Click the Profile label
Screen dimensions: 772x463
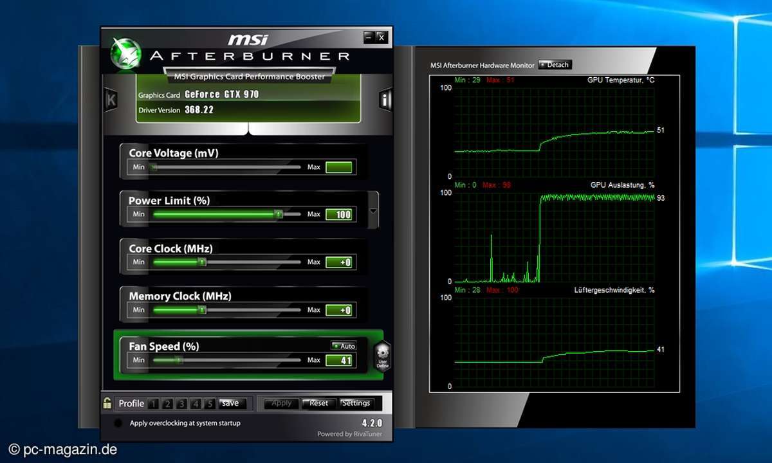click(x=131, y=403)
